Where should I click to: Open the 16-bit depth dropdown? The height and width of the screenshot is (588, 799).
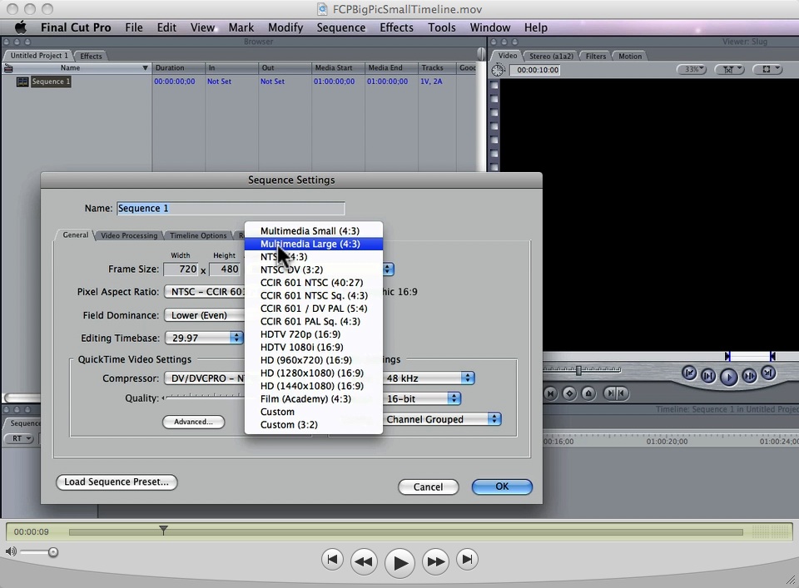pos(422,398)
